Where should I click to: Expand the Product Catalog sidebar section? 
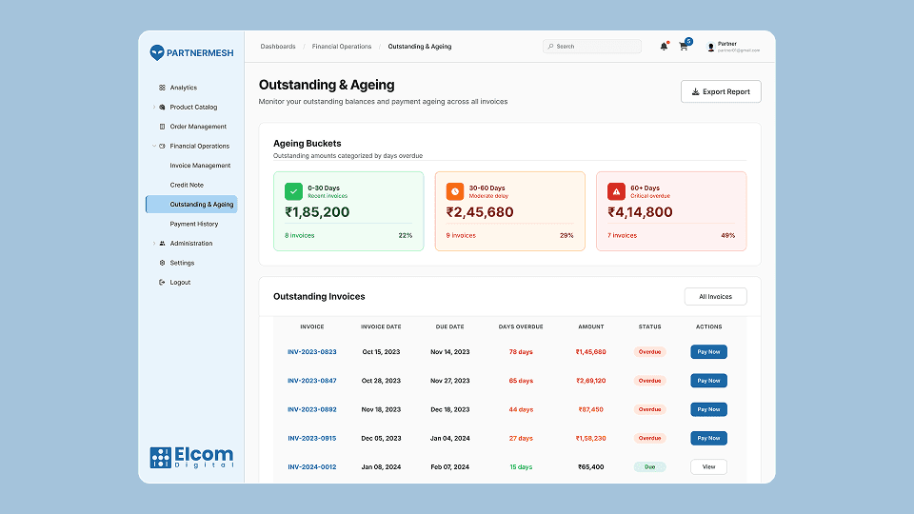coord(154,108)
